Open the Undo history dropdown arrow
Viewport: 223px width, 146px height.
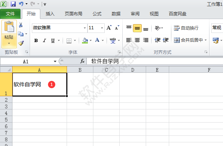click(27, 4)
